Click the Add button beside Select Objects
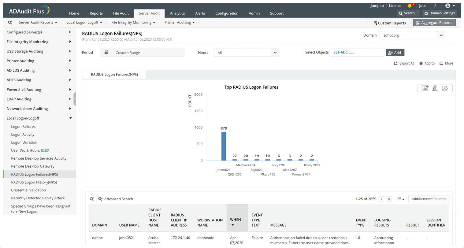Image resolution: width=464 pixels, height=248 pixels. click(395, 52)
